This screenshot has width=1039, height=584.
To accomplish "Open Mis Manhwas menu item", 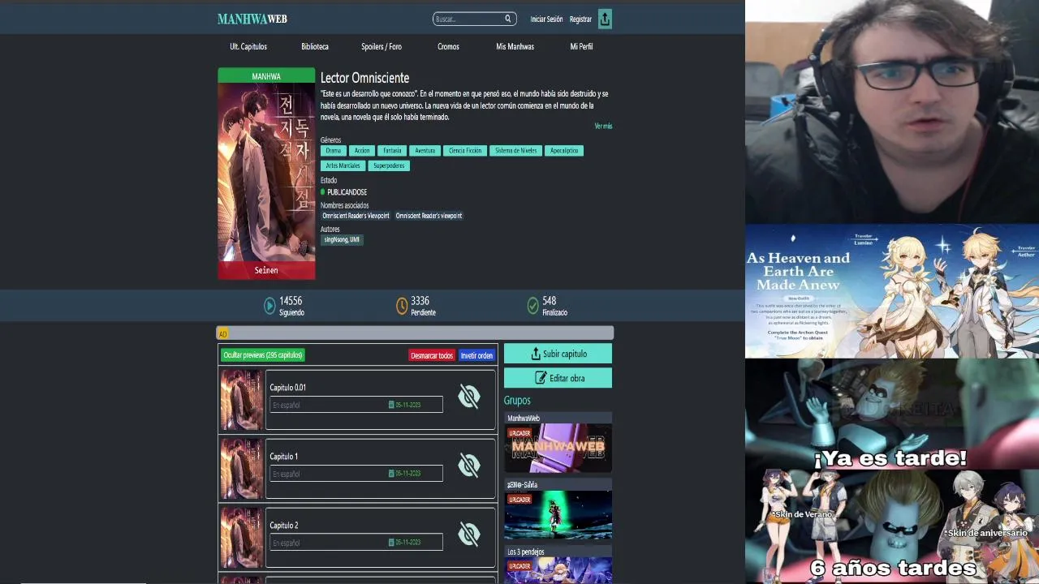I will [x=515, y=46].
